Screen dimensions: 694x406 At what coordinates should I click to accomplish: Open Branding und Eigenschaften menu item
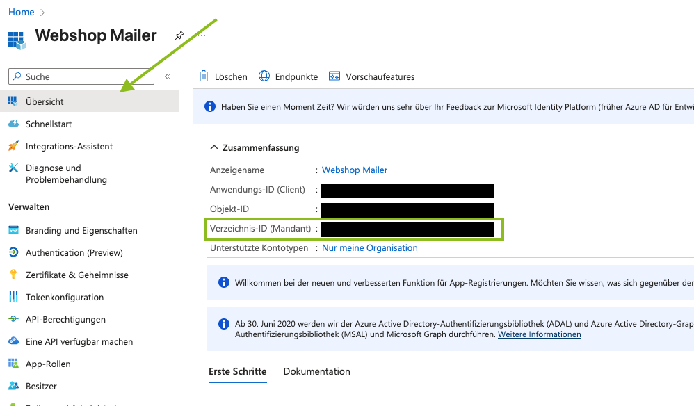[81, 230]
